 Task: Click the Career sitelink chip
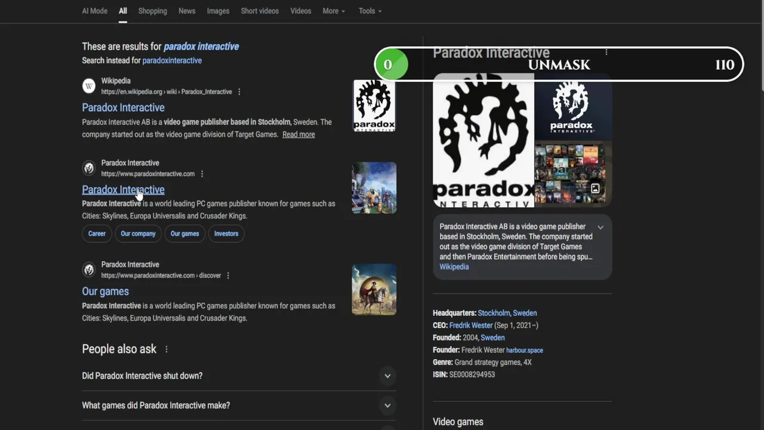97,234
